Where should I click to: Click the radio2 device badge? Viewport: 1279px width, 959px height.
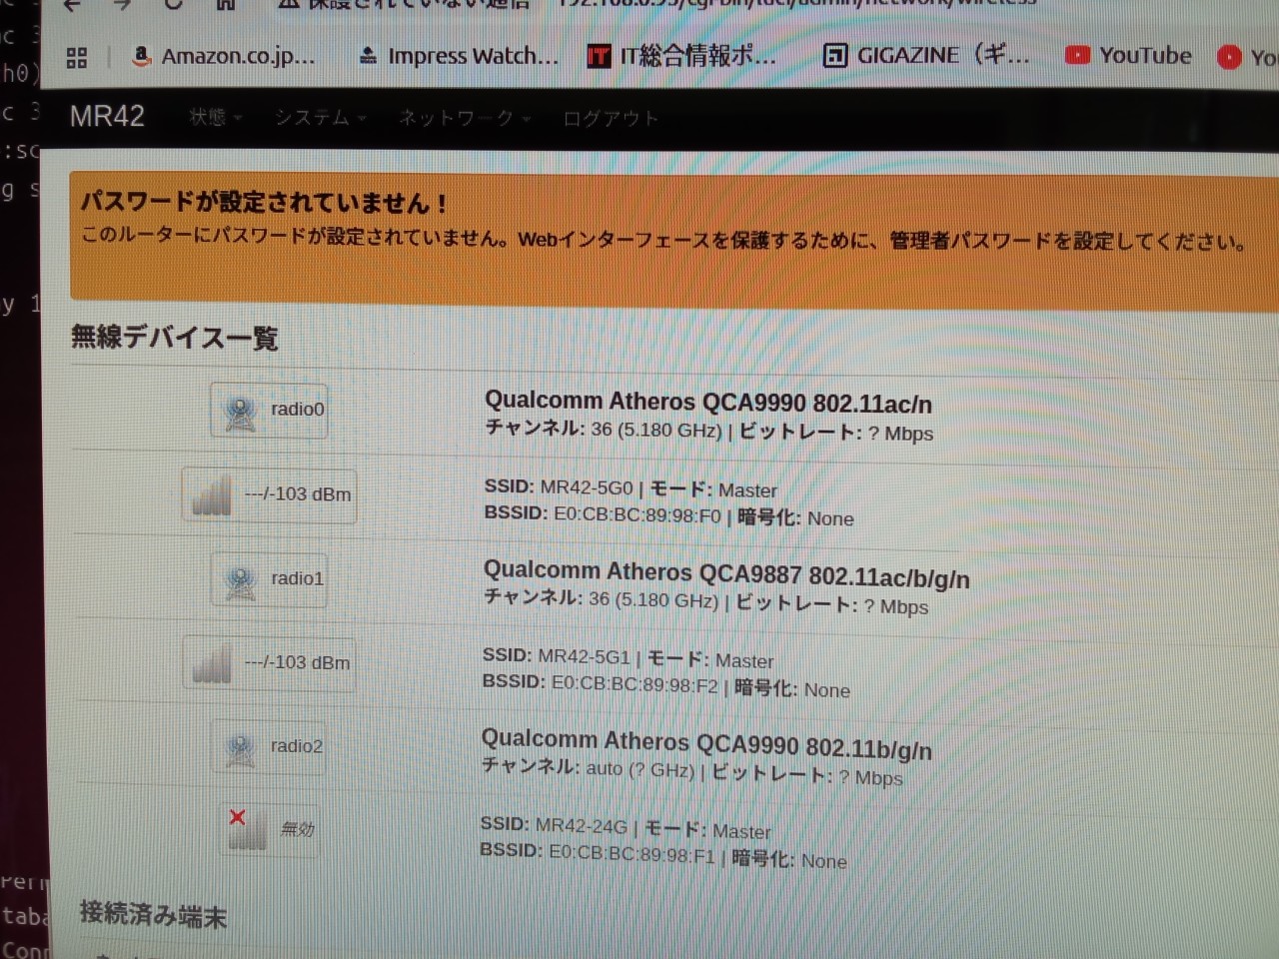269,746
